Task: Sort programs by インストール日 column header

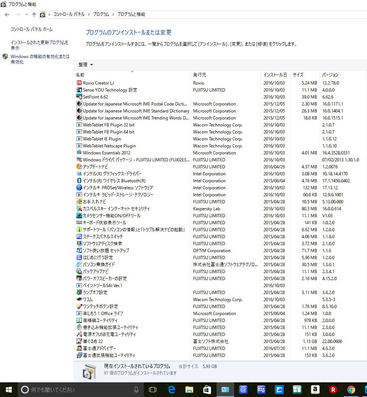Action: point(276,75)
